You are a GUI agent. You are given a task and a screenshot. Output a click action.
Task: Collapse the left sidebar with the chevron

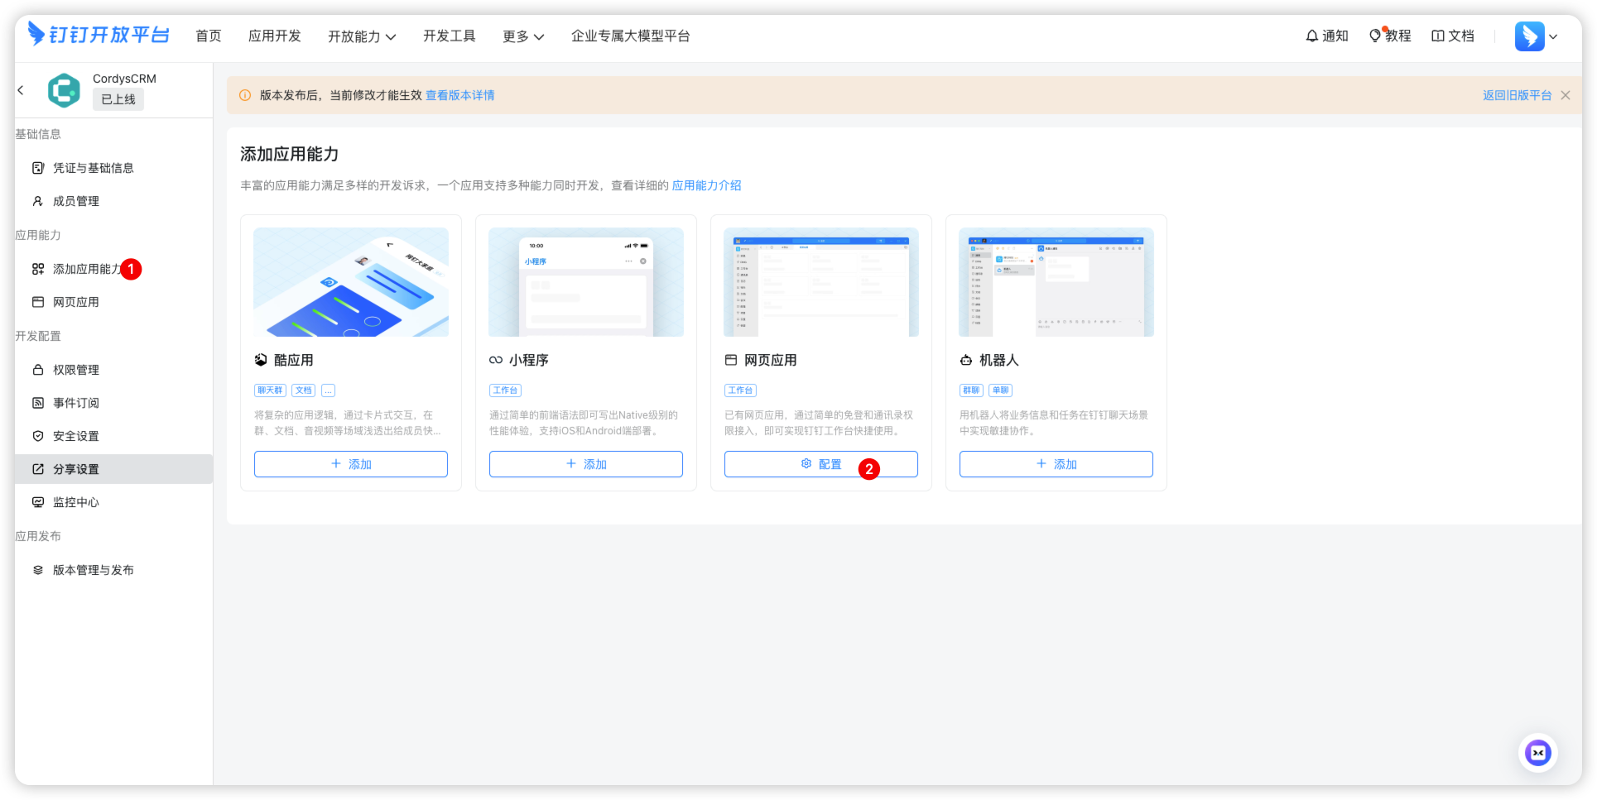point(20,90)
